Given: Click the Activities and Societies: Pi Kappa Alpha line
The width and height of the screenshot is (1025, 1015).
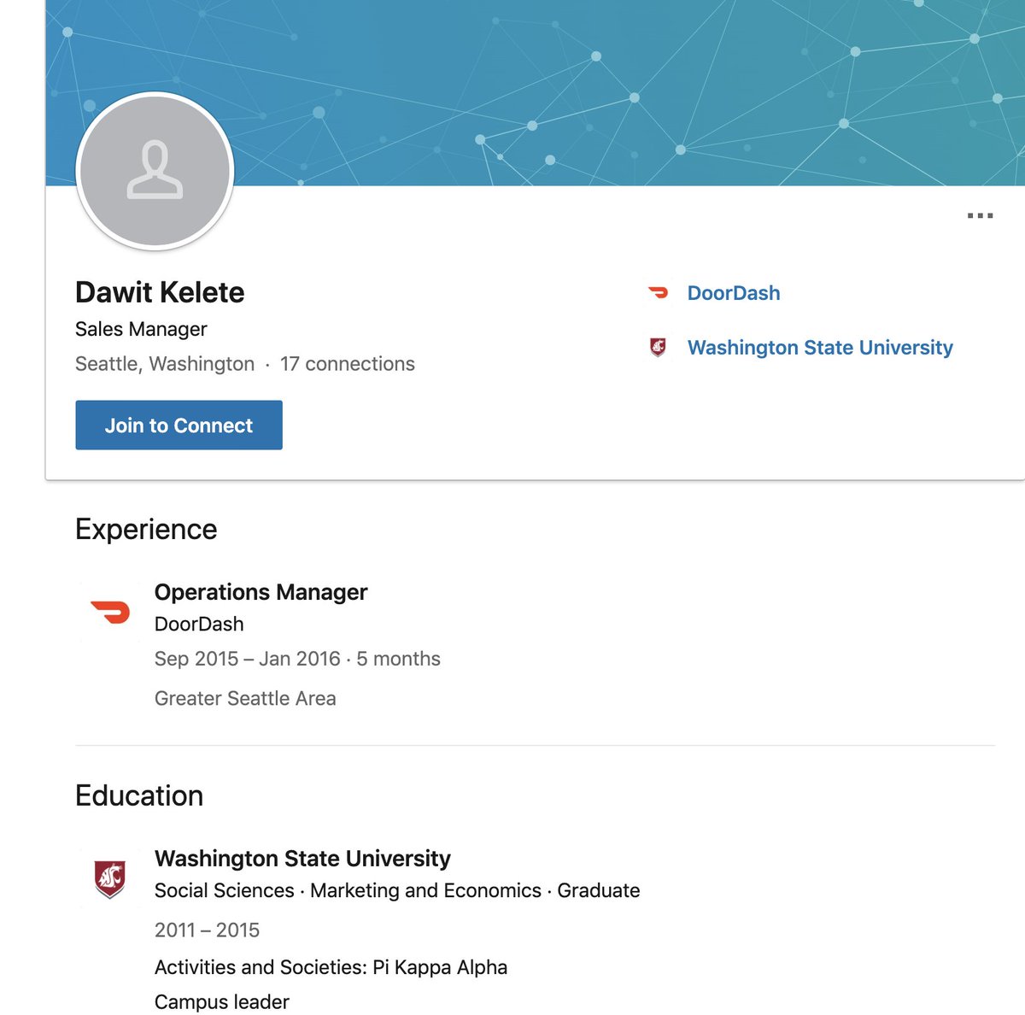Looking at the screenshot, I should point(331,967).
